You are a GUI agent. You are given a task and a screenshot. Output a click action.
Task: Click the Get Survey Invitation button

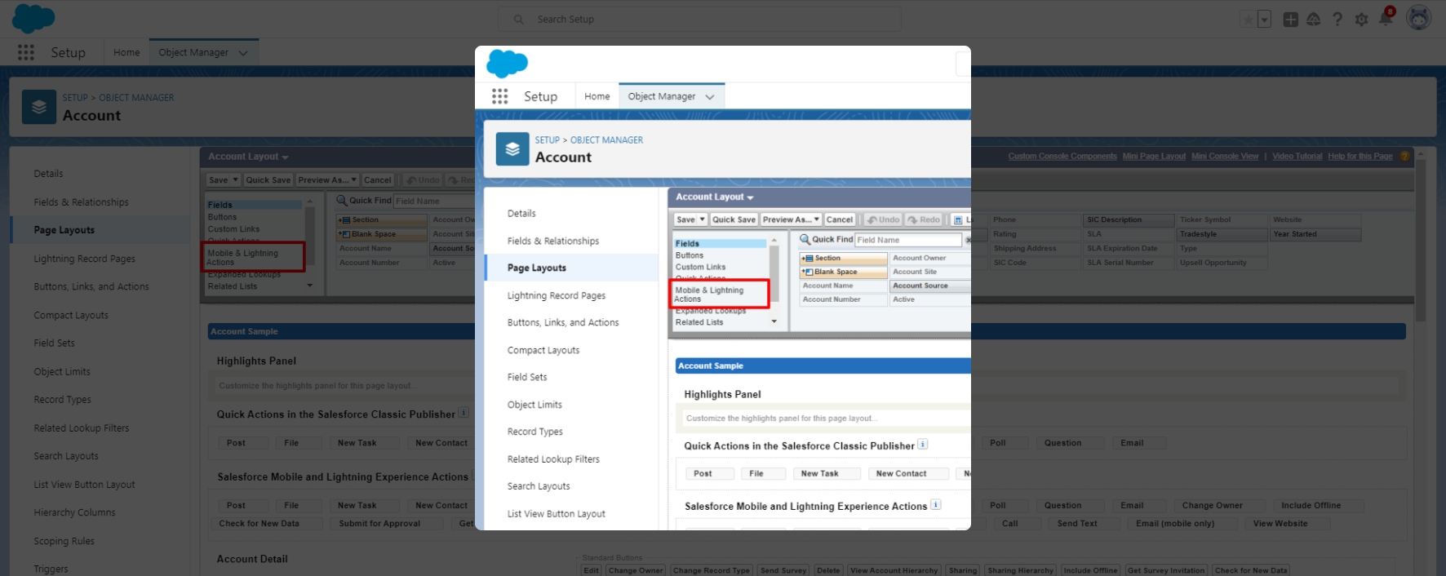1165,570
